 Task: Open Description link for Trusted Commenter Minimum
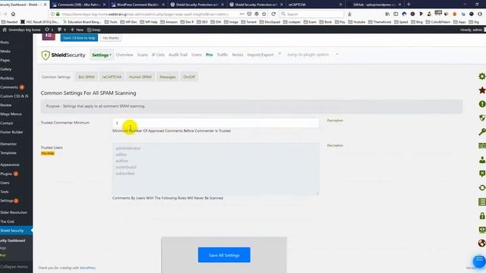click(335, 121)
